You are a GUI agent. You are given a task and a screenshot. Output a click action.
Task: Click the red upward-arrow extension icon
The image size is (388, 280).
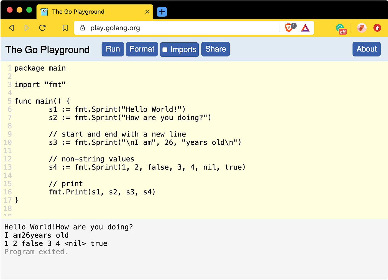[x=377, y=28]
